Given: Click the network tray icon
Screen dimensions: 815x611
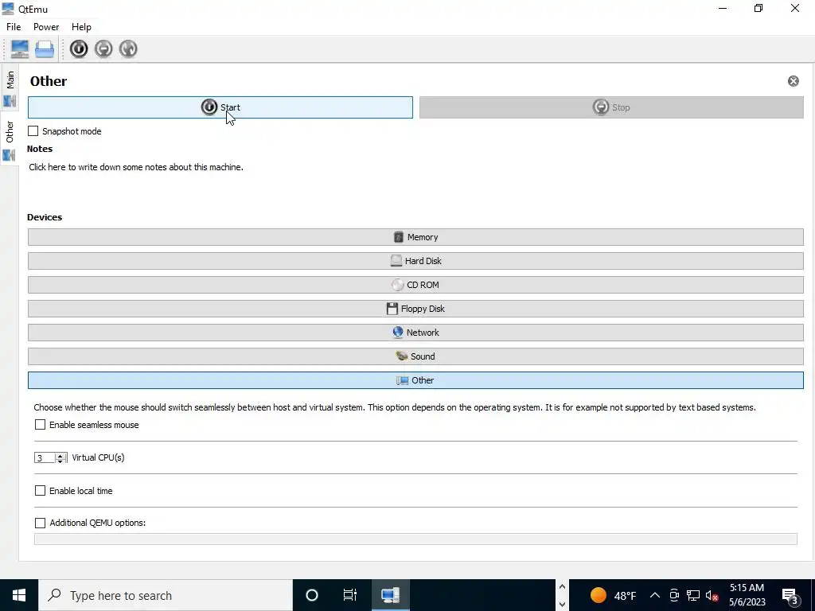Looking at the screenshot, I should [x=693, y=595].
